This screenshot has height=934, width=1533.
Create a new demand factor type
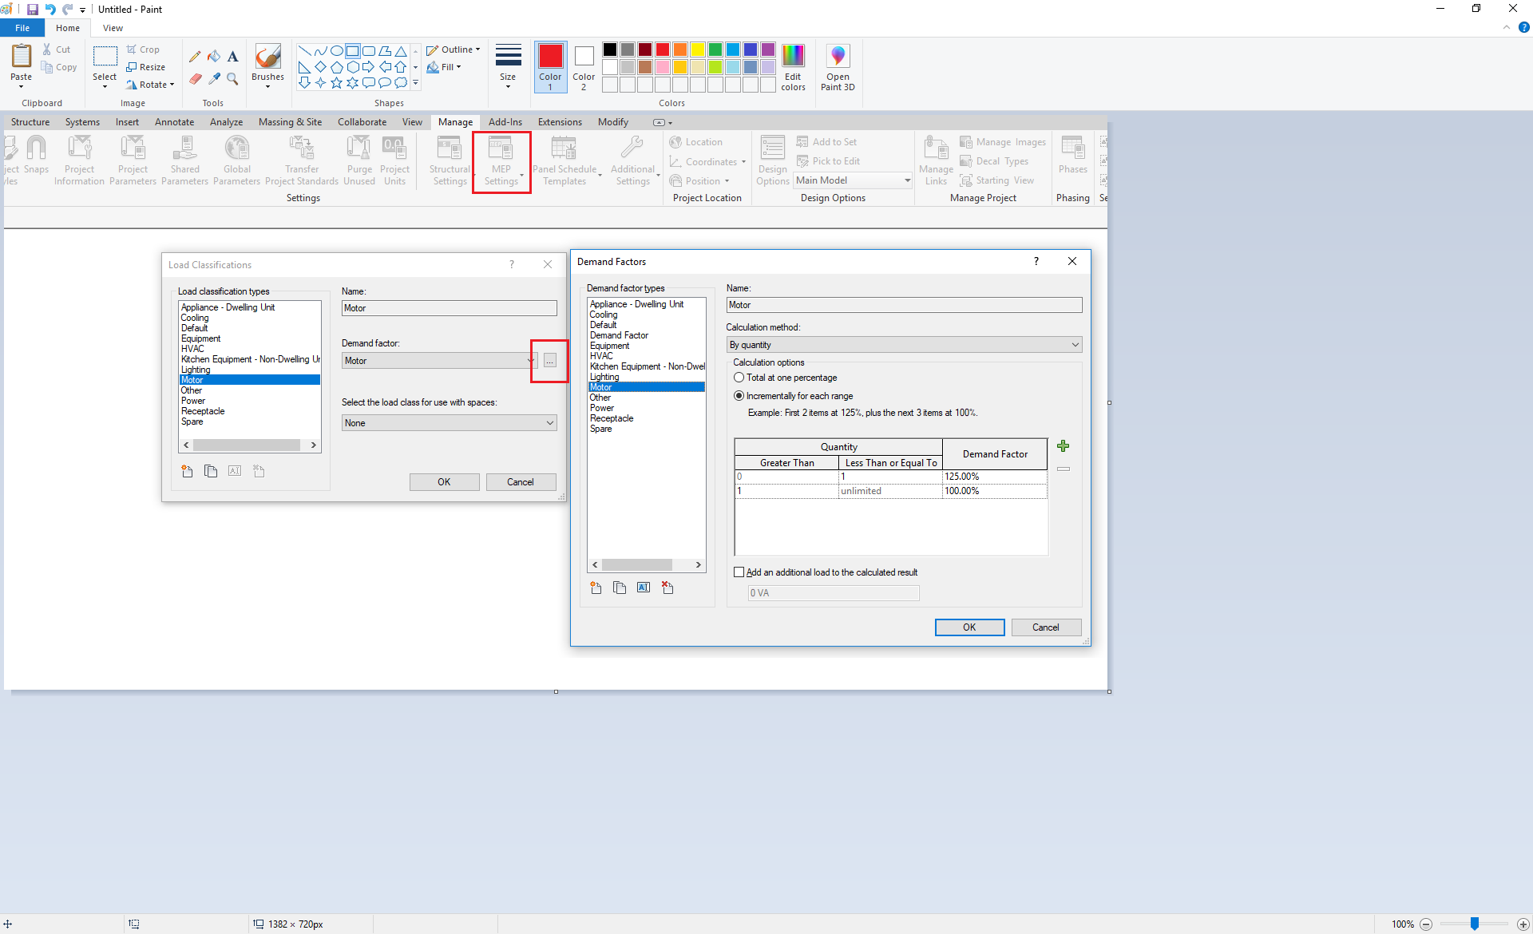(595, 588)
